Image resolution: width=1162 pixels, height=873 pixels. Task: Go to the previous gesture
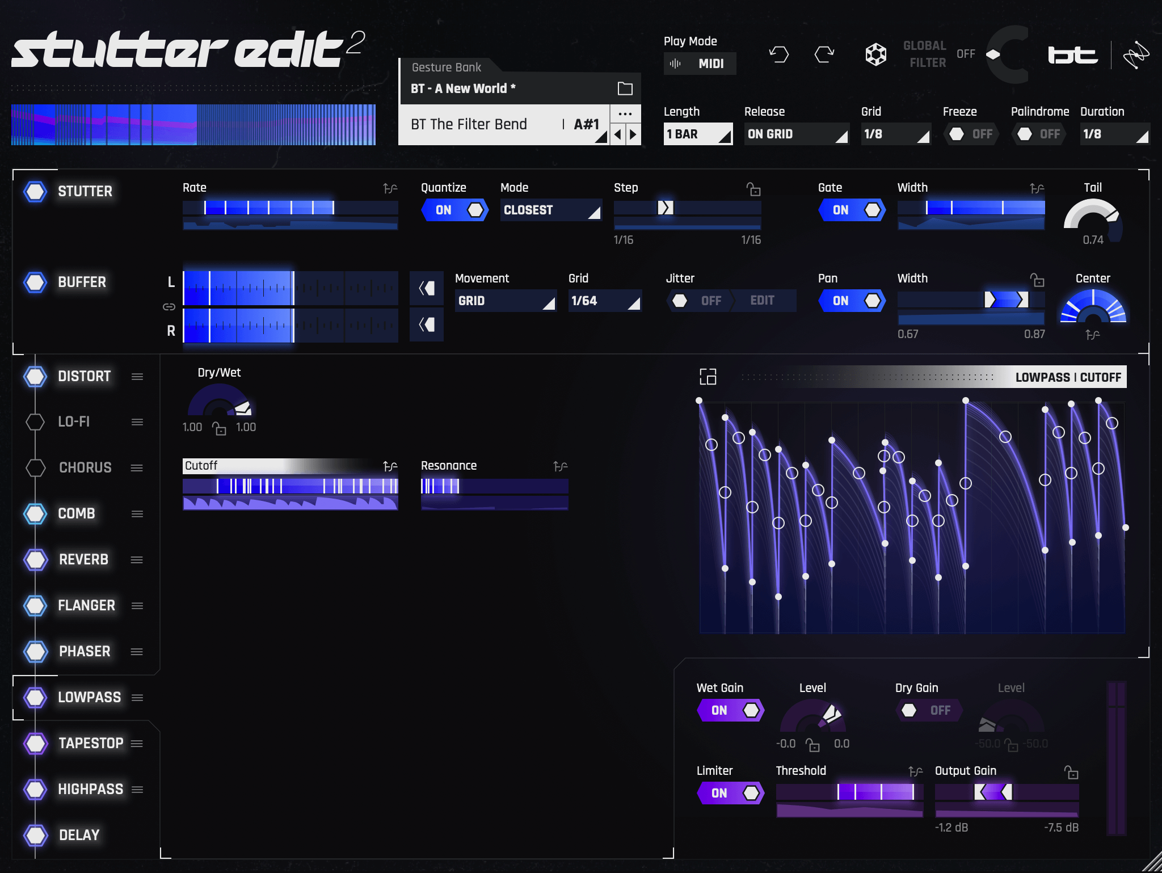coord(618,134)
